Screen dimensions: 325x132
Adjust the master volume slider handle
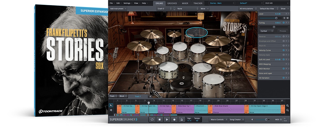click(266, 120)
